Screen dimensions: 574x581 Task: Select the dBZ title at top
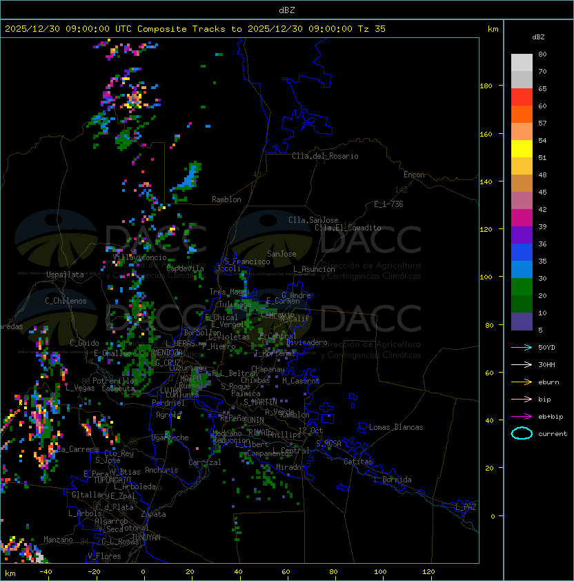pyautogui.click(x=287, y=10)
